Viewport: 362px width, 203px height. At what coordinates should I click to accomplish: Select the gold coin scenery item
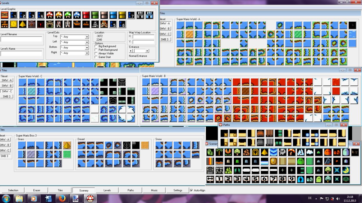(x=273, y=161)
